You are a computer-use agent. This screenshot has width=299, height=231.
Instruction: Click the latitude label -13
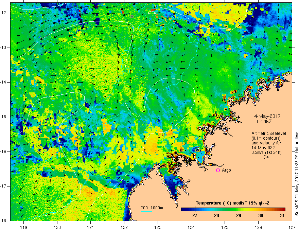click(x=3, y=48)
